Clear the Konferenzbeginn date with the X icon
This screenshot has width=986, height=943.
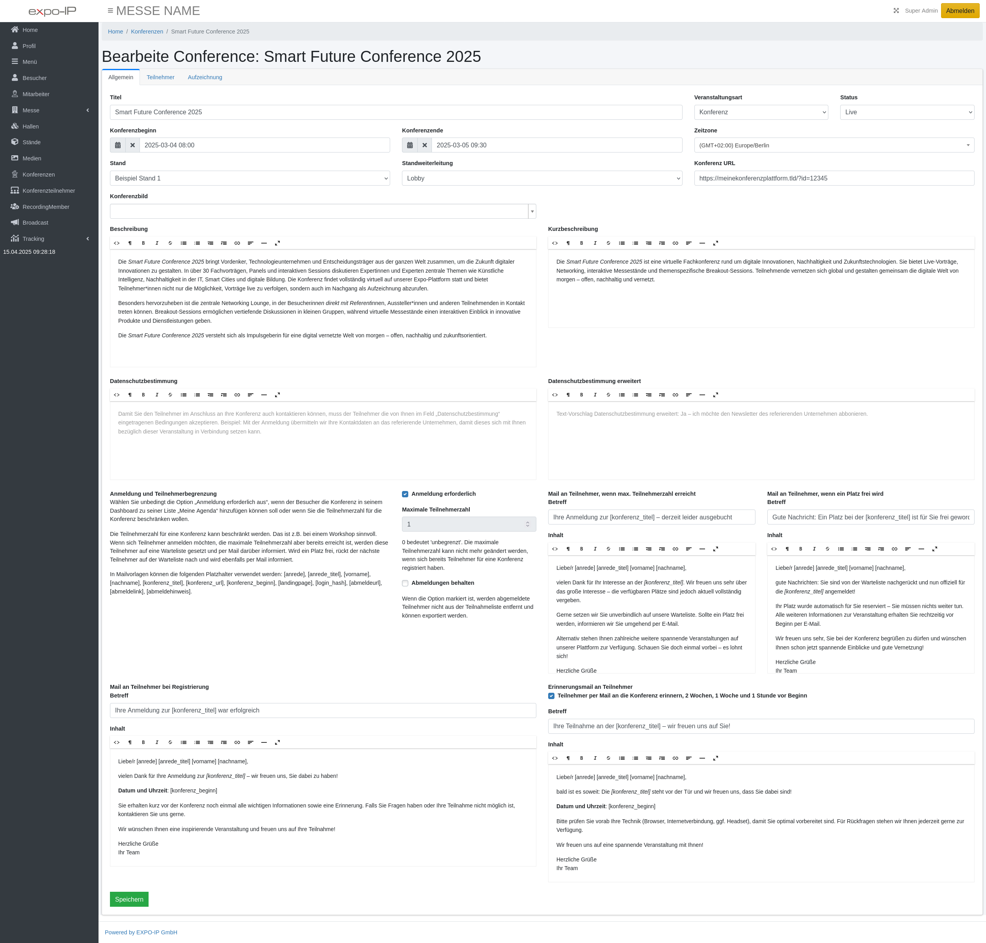(133, 145)
